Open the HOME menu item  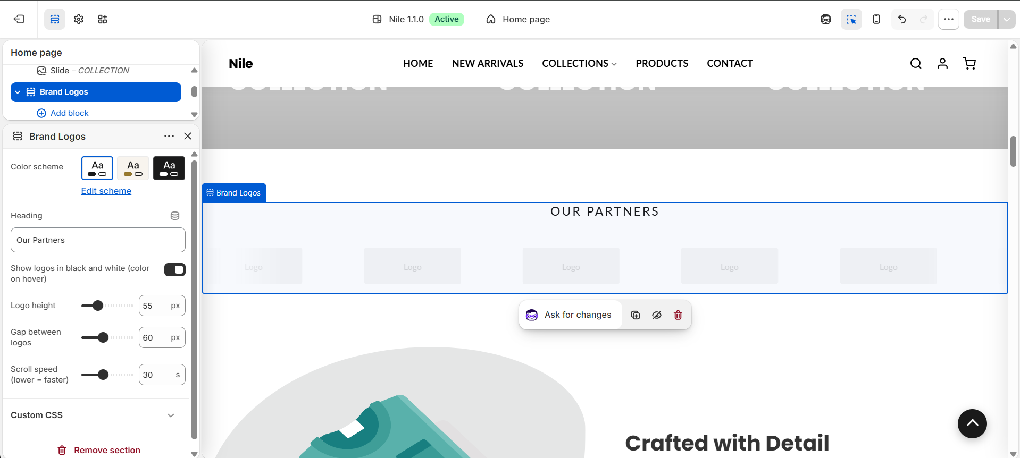coord(418,63)
